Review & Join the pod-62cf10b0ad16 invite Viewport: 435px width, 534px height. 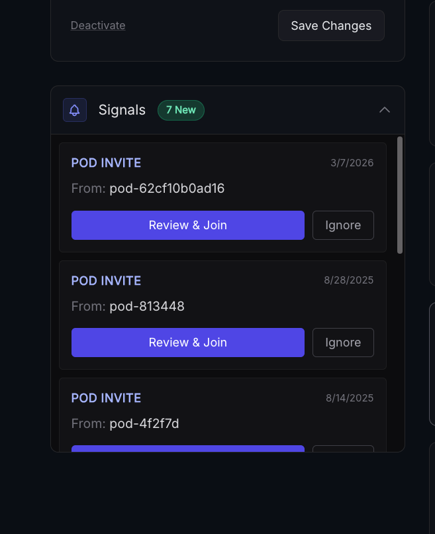click(x=188, y=225)
